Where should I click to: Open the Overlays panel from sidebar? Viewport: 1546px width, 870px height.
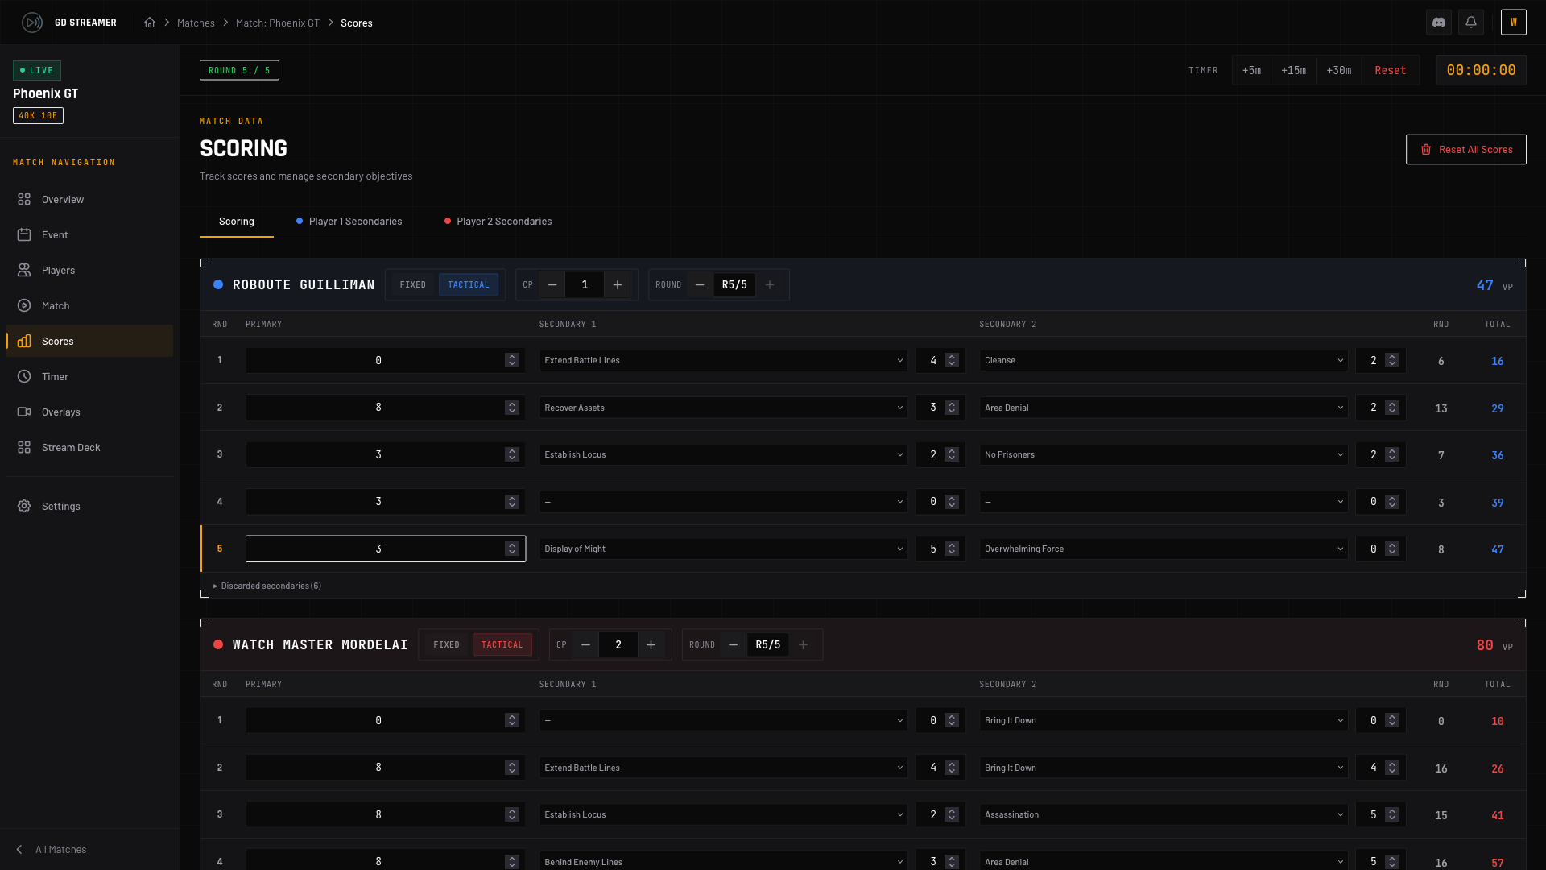pyautogui.click(x=60, y=412)
